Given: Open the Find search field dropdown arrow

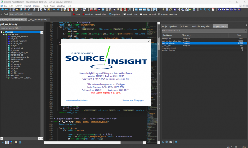Looking at the screenshot, I should (x=69, y=14).
